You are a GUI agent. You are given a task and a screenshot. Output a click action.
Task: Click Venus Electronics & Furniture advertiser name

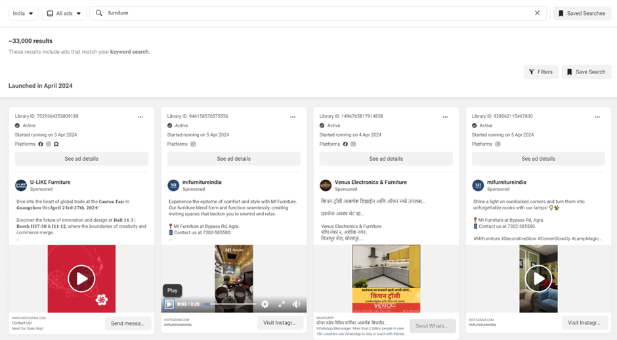click(371, 182)
